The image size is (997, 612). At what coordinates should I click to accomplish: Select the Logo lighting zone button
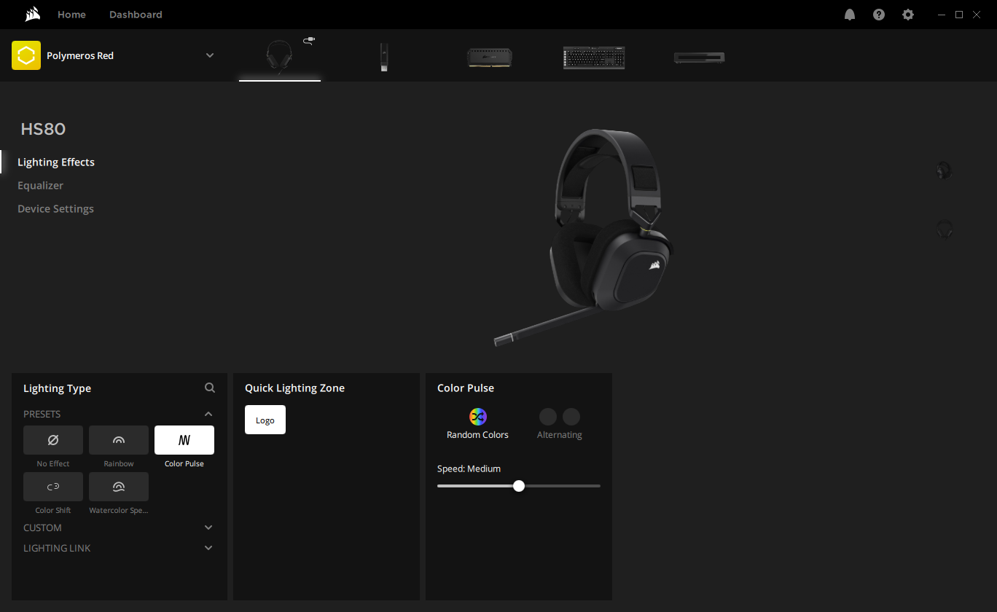pos(265,420)
